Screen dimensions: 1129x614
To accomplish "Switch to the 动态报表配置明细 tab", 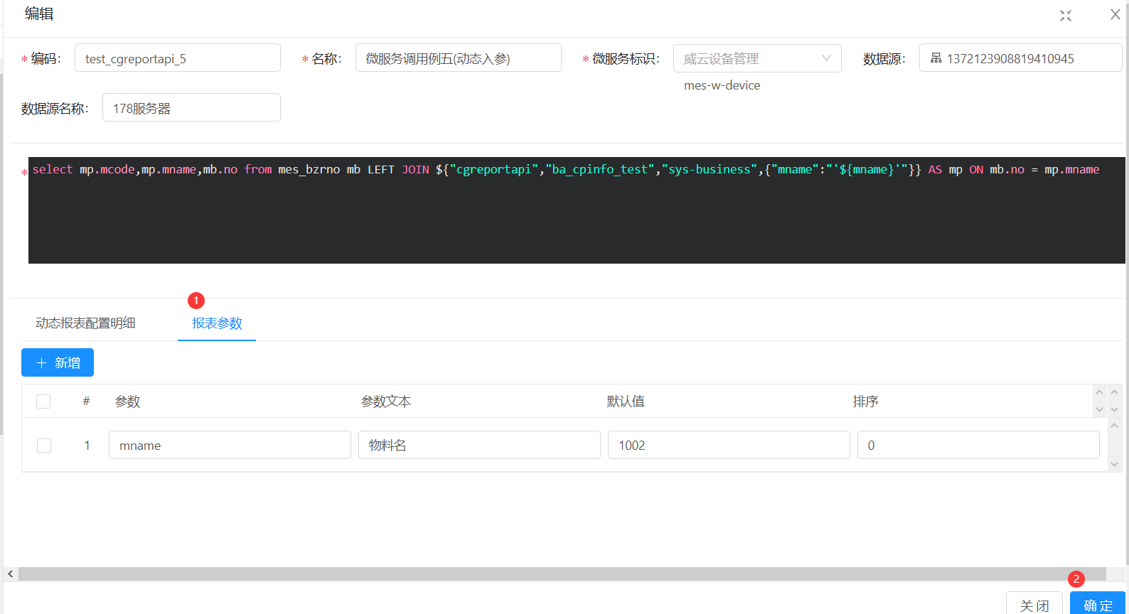I will [x=85, y=323].
